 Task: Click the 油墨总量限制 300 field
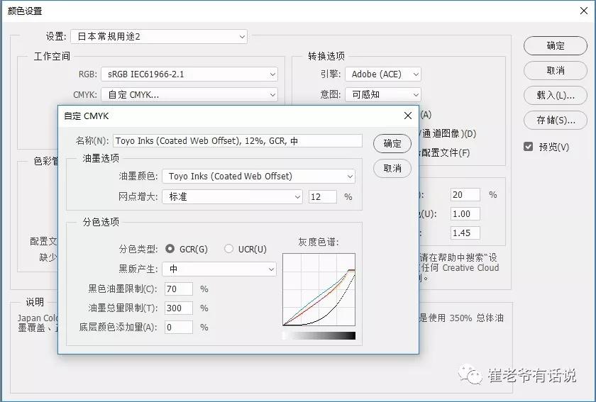click(x=179, y=308)
